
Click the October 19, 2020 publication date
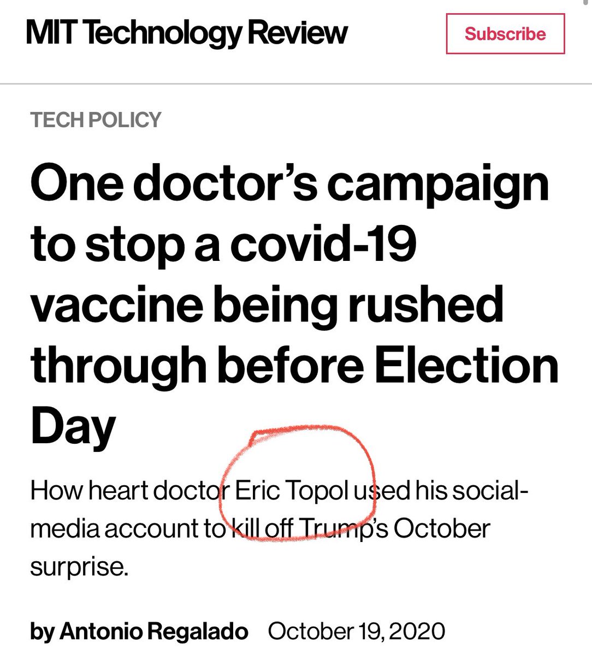[357, 632]
